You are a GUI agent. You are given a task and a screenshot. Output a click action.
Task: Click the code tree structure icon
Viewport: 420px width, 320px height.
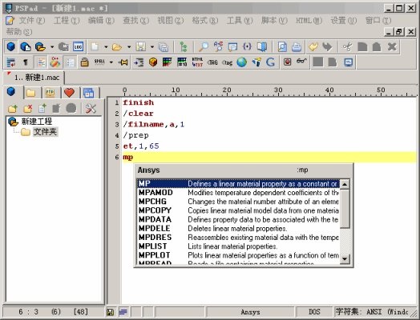tap(184, 47)
